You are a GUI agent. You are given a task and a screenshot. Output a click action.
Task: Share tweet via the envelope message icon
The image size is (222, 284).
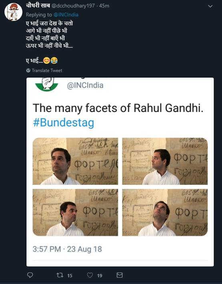120,275
